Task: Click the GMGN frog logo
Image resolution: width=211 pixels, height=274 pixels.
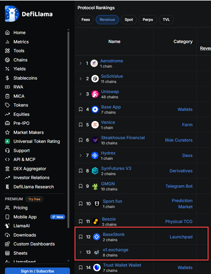Action: click(x=95, y=186)
